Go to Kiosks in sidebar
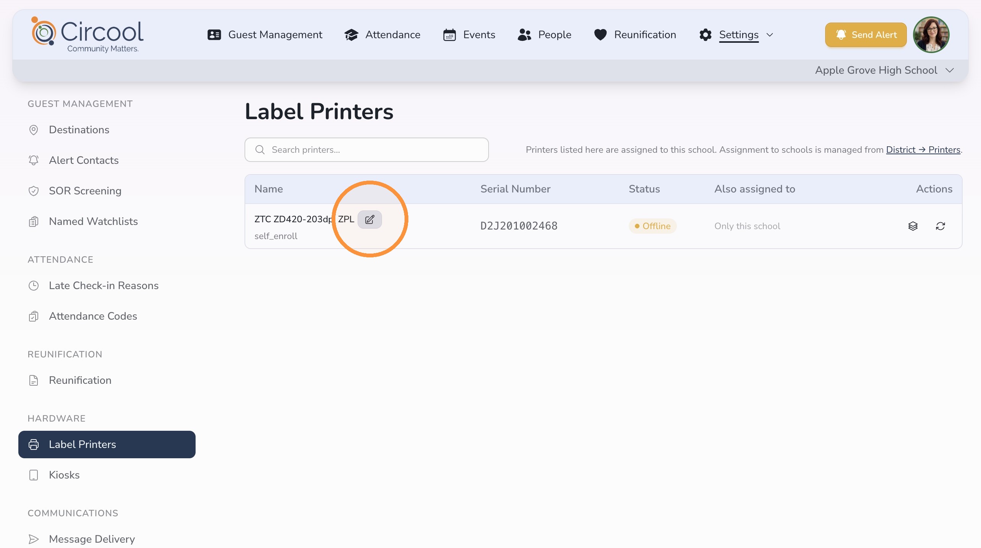Screen dimensions: 981x548 (107, 475)
